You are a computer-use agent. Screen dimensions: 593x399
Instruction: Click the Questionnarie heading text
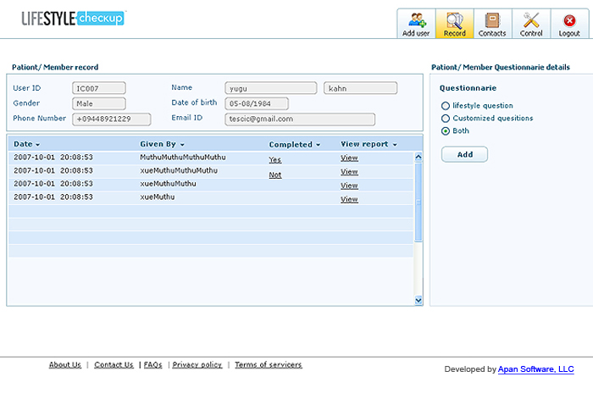pyautogui.click(x=468, y=88)
